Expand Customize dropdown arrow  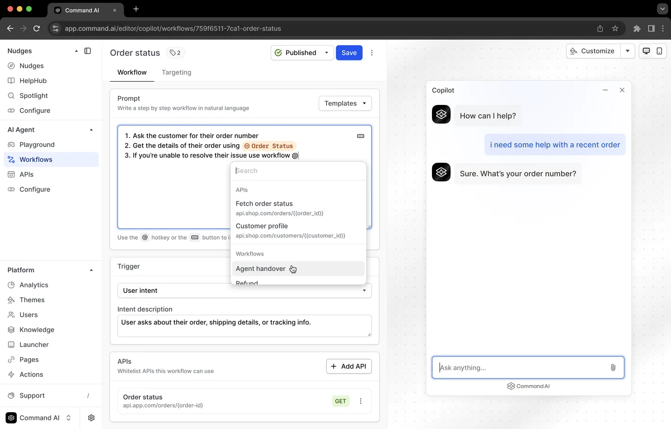628,51
